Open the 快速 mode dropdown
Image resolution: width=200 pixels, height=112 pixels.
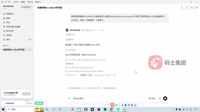pyautogui.click(x=152, y=98)
